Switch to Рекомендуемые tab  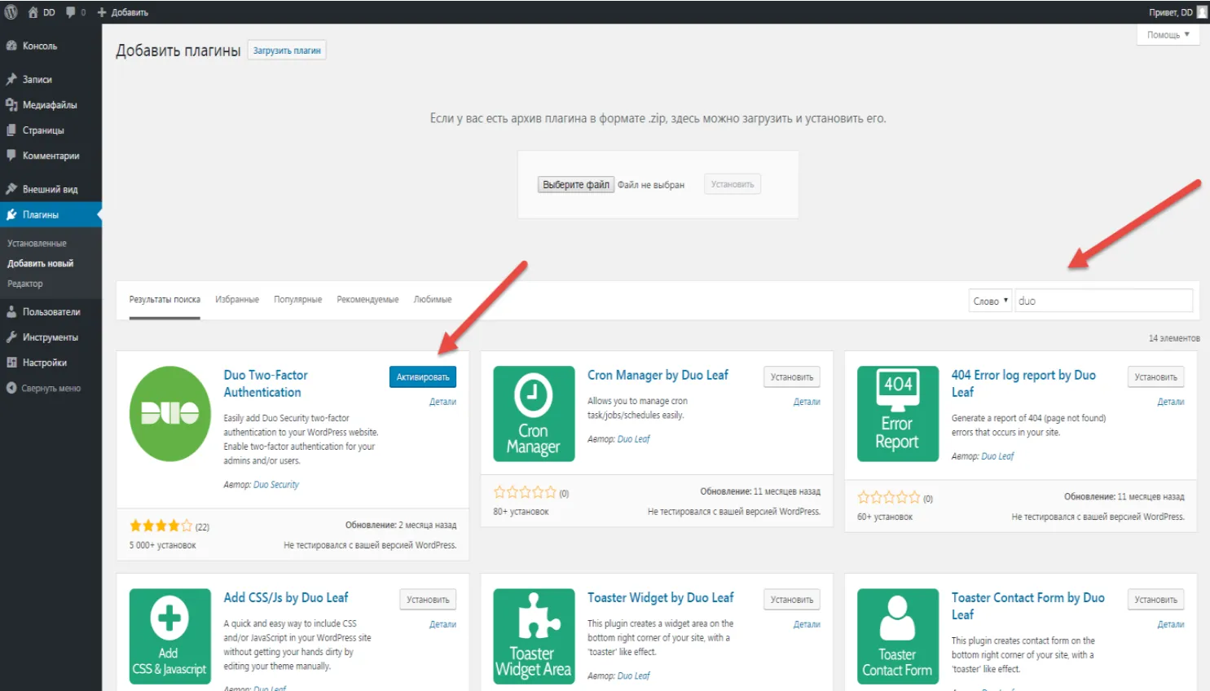coord(367,299)
